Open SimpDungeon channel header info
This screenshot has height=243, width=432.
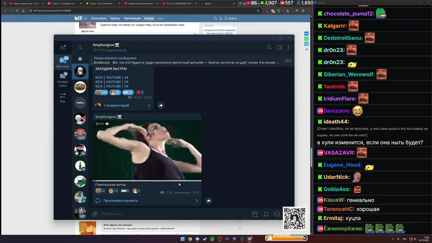[110, 48]
